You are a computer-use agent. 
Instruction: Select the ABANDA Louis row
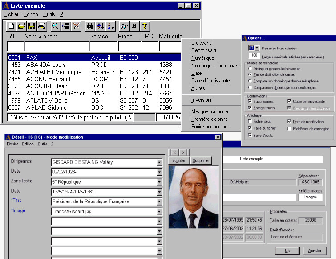click(x=94, y=65)
